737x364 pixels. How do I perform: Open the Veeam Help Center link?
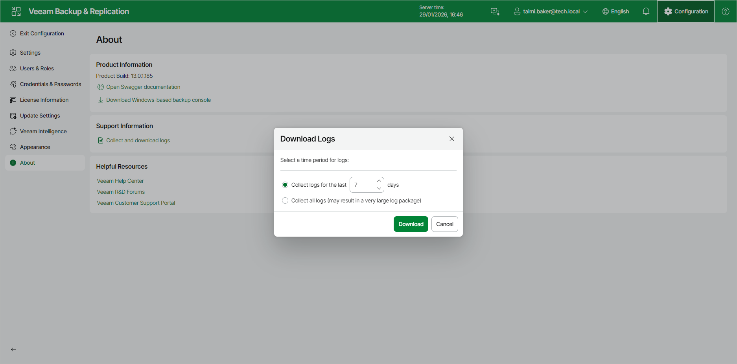click(x=120, y=180)
